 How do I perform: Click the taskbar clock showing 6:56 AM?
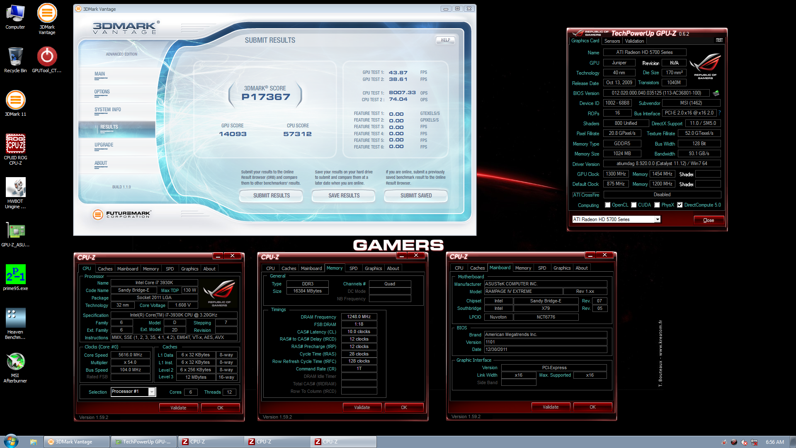pos(774,442)
